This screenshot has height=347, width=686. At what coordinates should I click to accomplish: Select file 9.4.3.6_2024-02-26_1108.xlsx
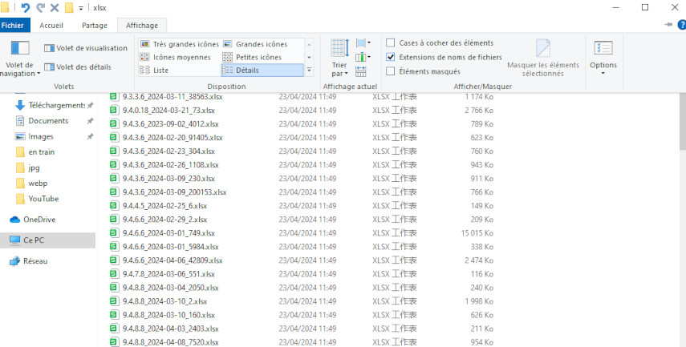point(171,165)
